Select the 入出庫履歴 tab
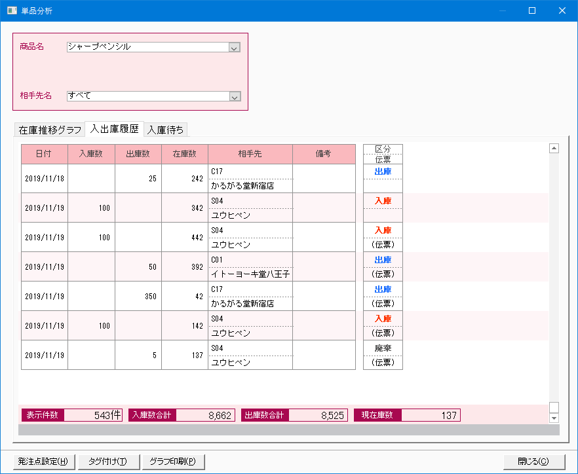The image size is (578, 474). (x=115, y=129)
